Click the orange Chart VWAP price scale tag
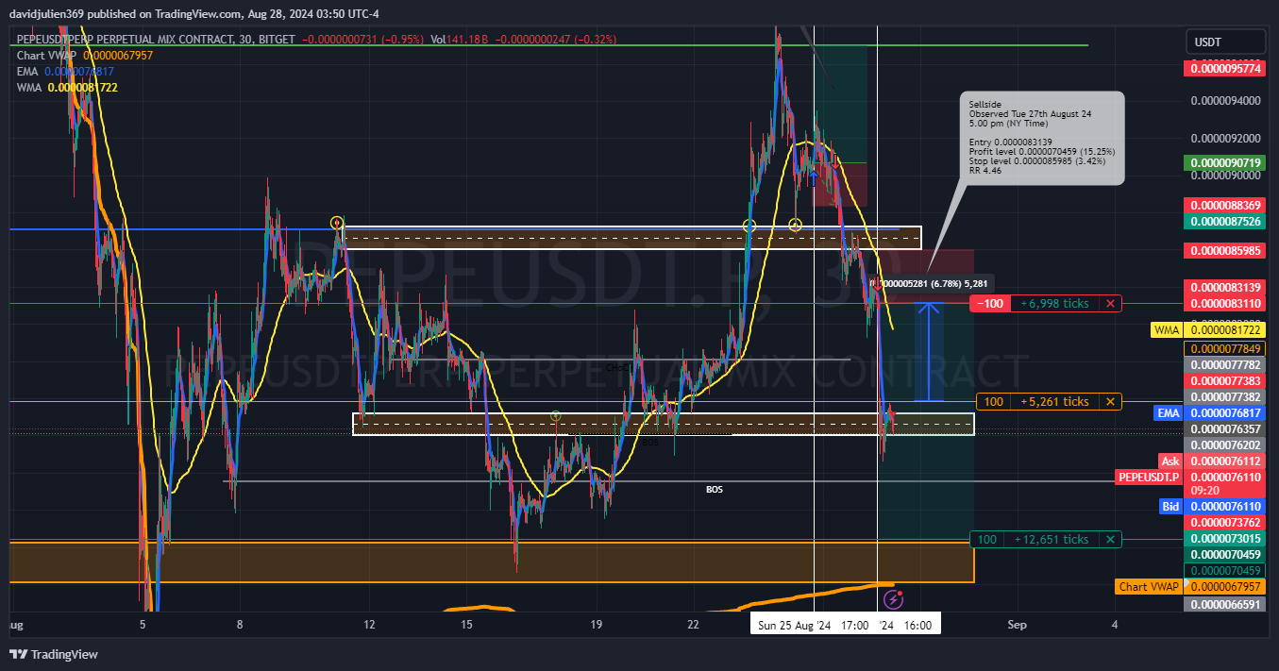The height and width of the screenshot is (671, 1279). pos(1149,587)
